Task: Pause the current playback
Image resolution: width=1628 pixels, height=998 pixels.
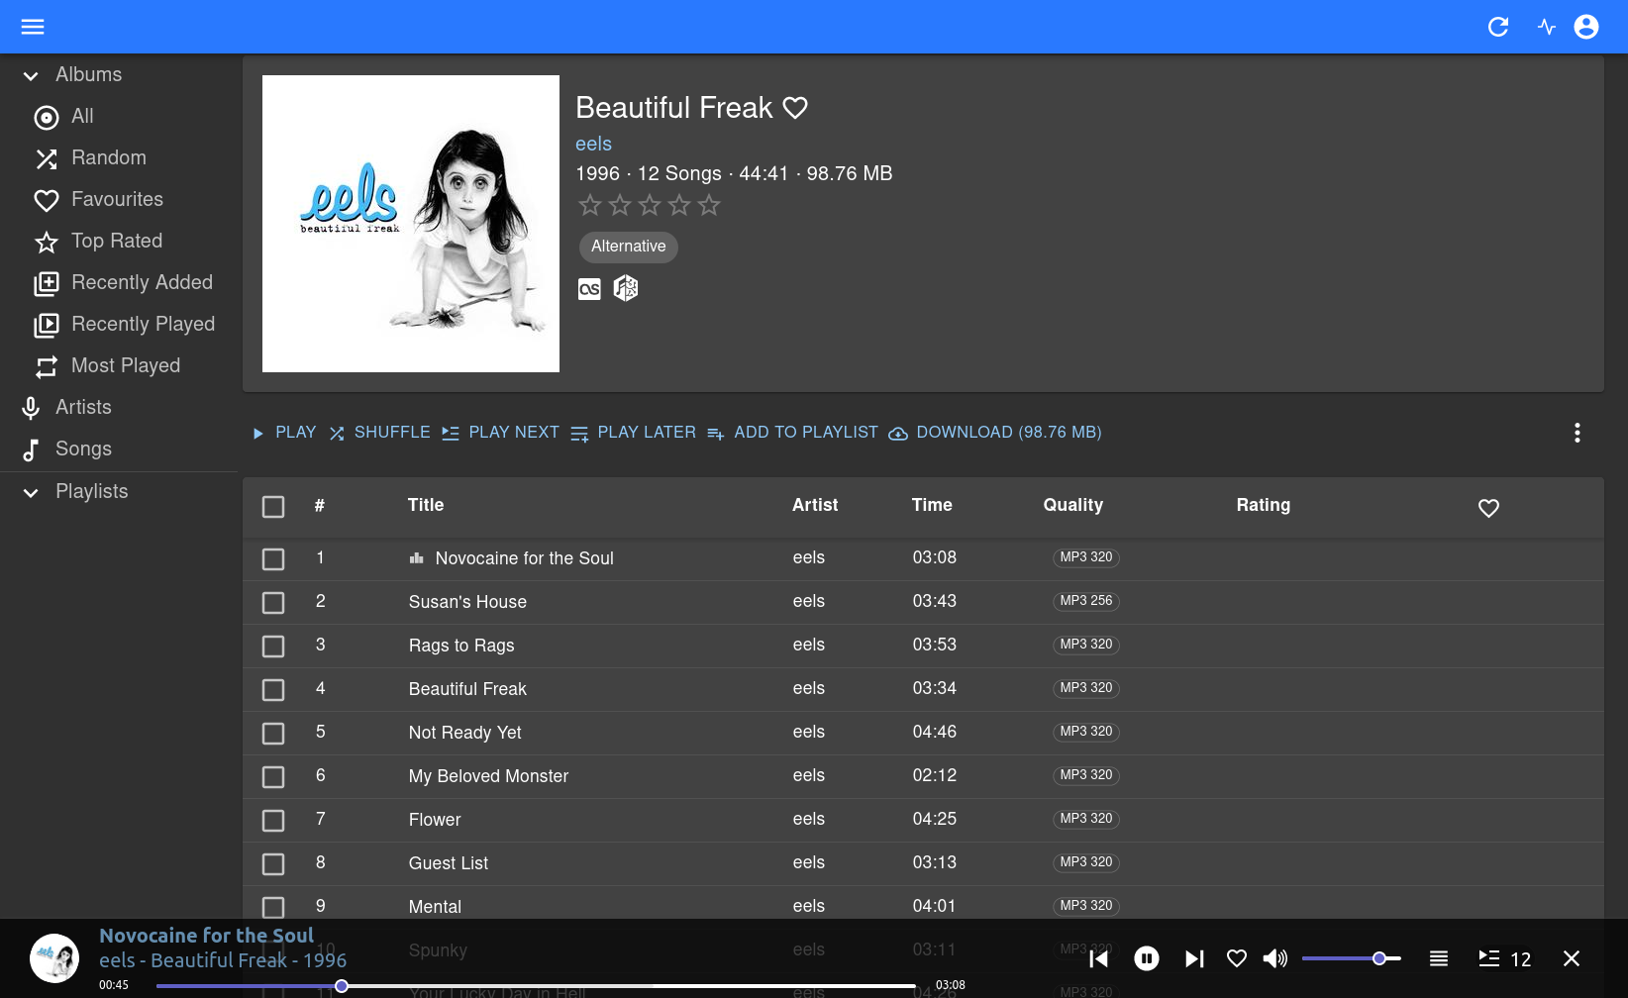Action: (x=1147, y=958)
